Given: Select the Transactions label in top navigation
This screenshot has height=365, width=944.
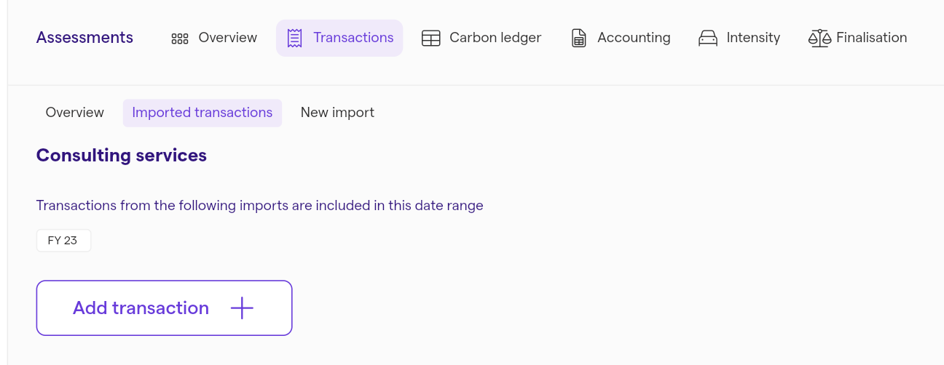Looking at the screenshot, I should tap(353, 37).
